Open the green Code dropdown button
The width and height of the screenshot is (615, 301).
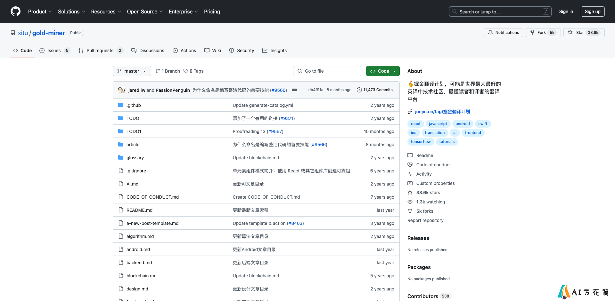point(383,71)
